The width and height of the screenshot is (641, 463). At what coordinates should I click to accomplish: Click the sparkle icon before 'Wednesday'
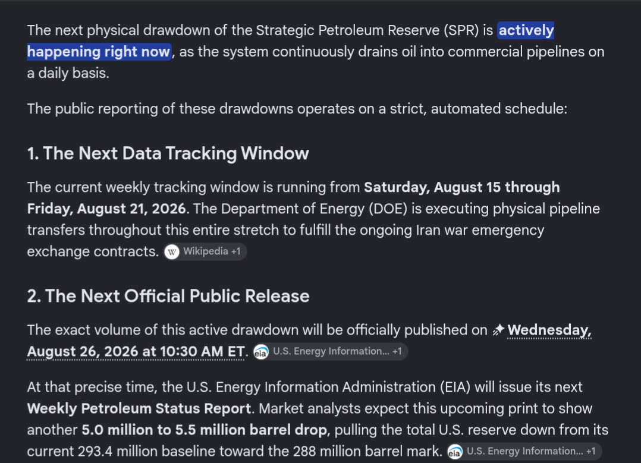[498, 330]
